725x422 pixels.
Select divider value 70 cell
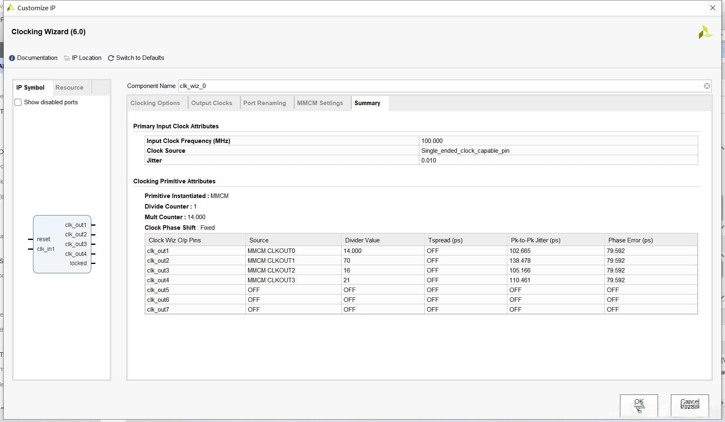tap(383, 261)
